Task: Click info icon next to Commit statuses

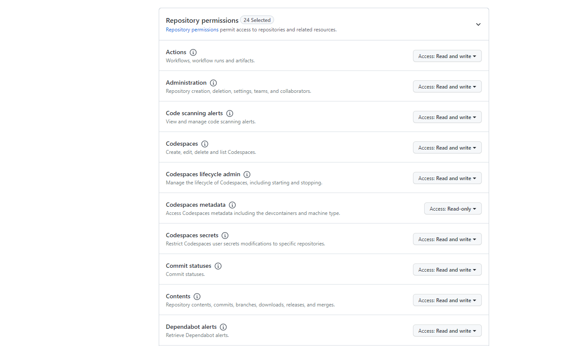Action: tap(218, 266)
